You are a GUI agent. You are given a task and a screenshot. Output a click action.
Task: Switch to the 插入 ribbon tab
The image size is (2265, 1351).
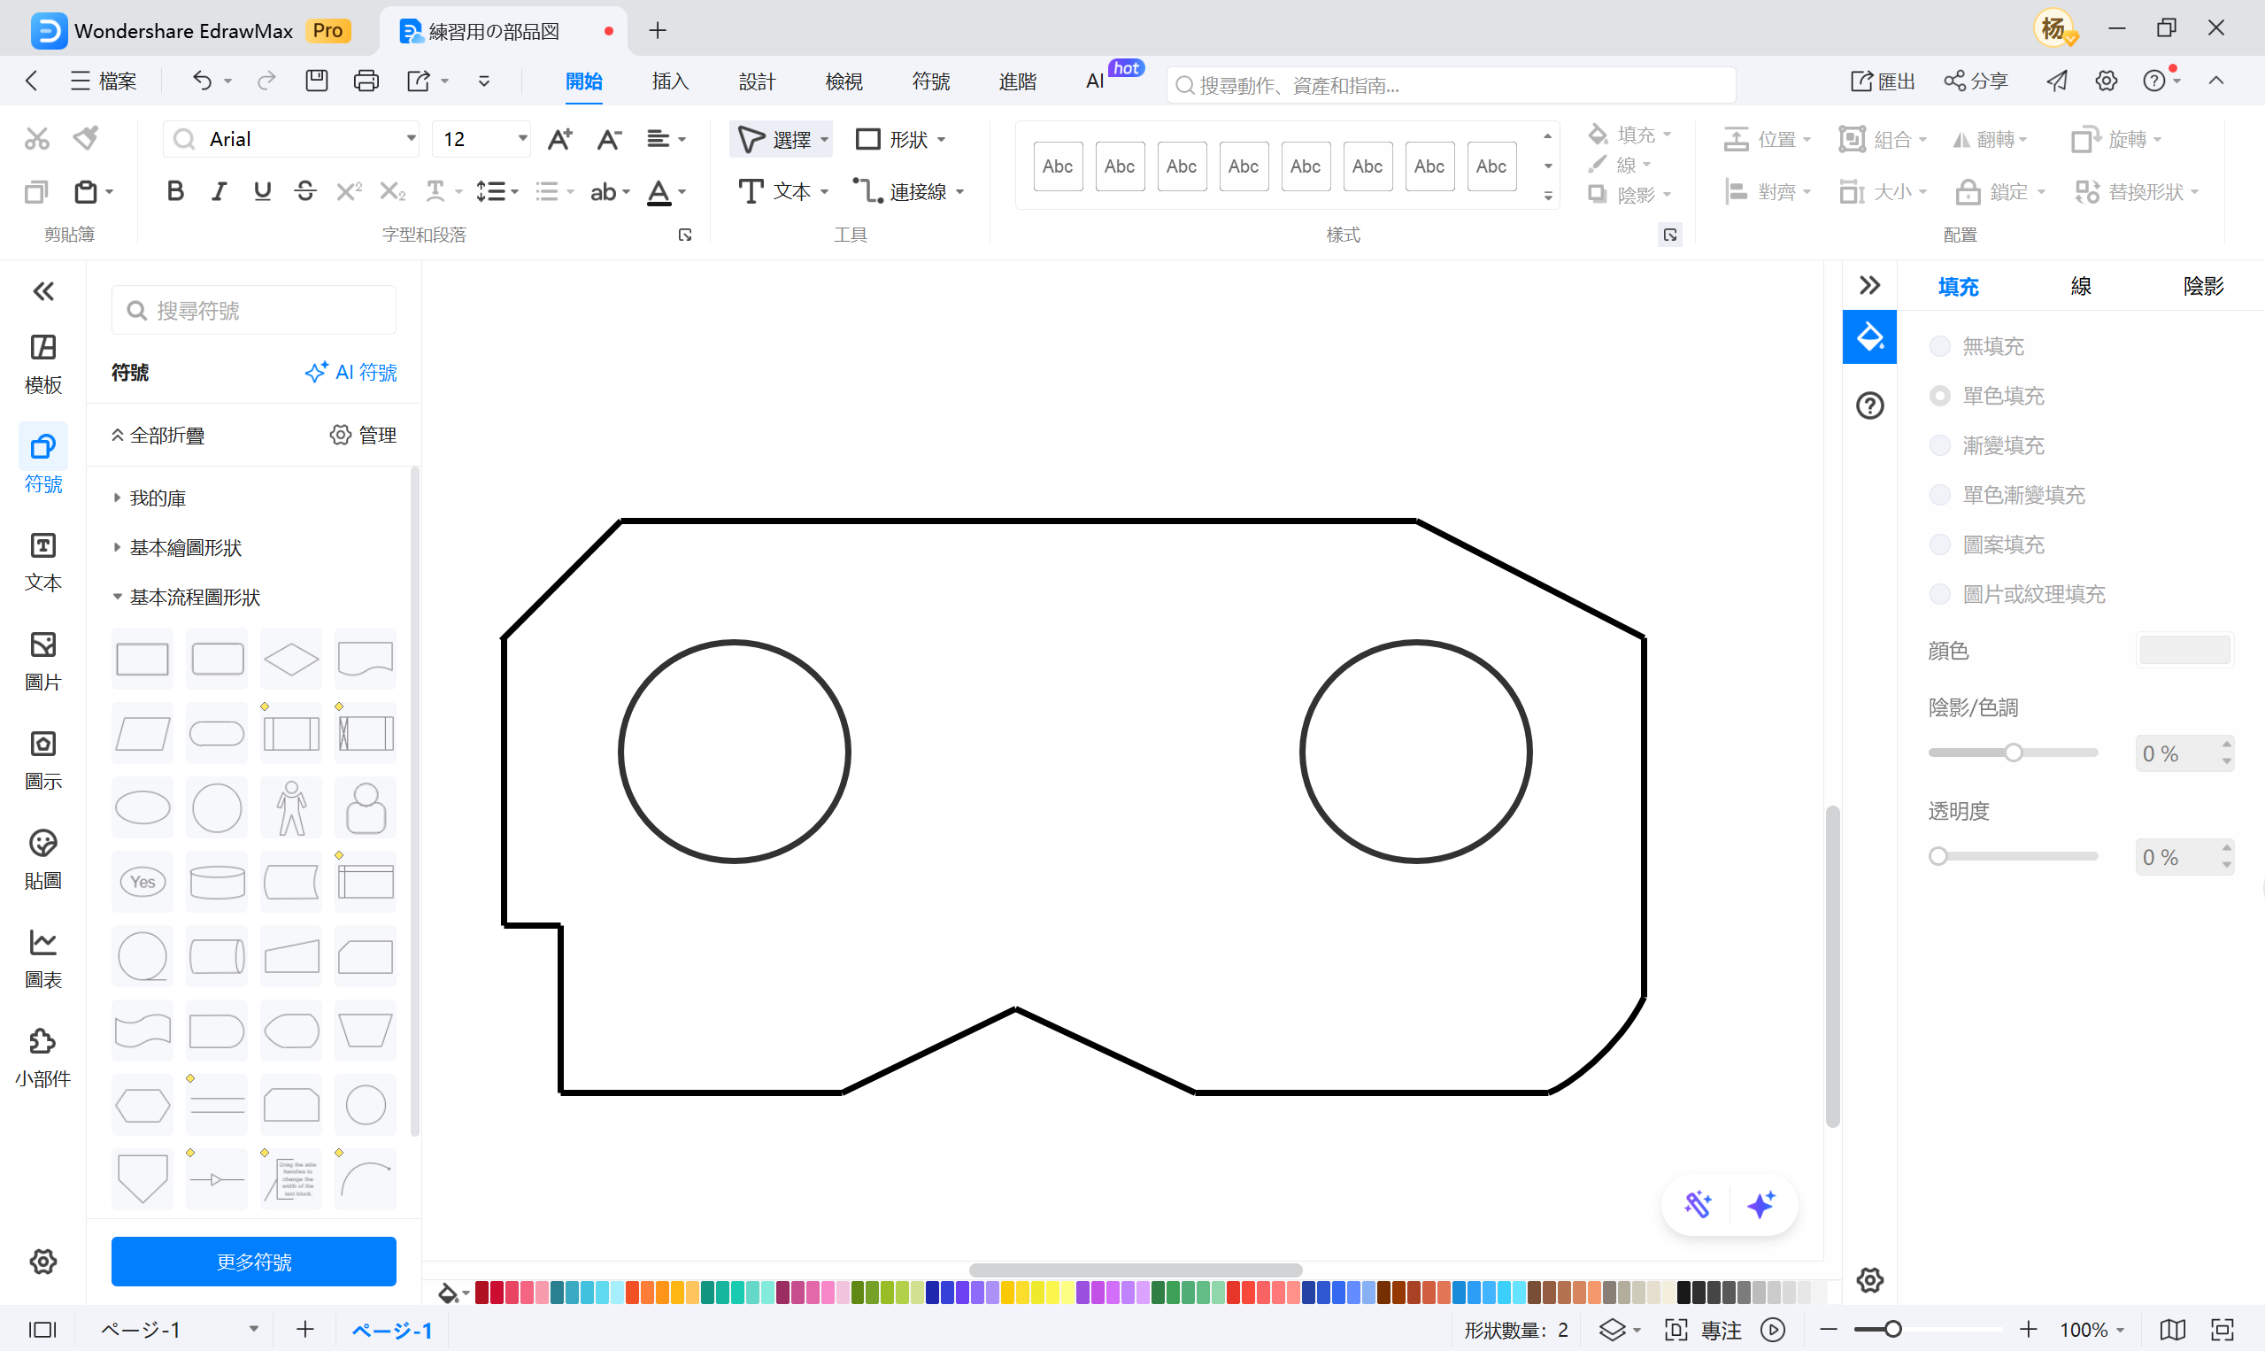(x=670, y=81)
